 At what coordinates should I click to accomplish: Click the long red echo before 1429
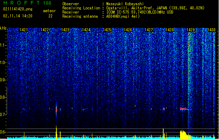[x=183, y=109]
